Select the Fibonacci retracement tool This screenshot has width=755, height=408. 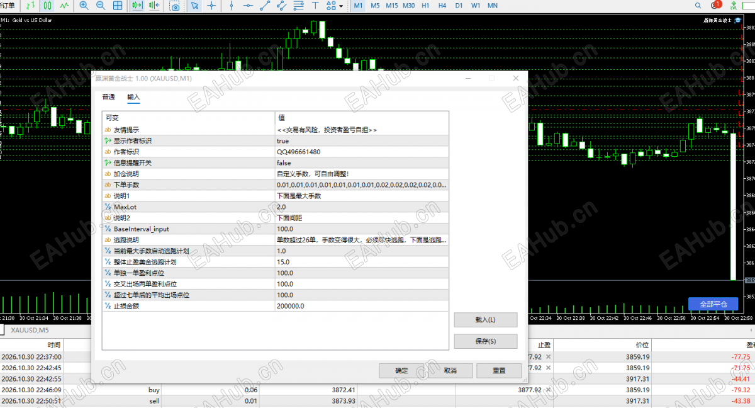298,6
